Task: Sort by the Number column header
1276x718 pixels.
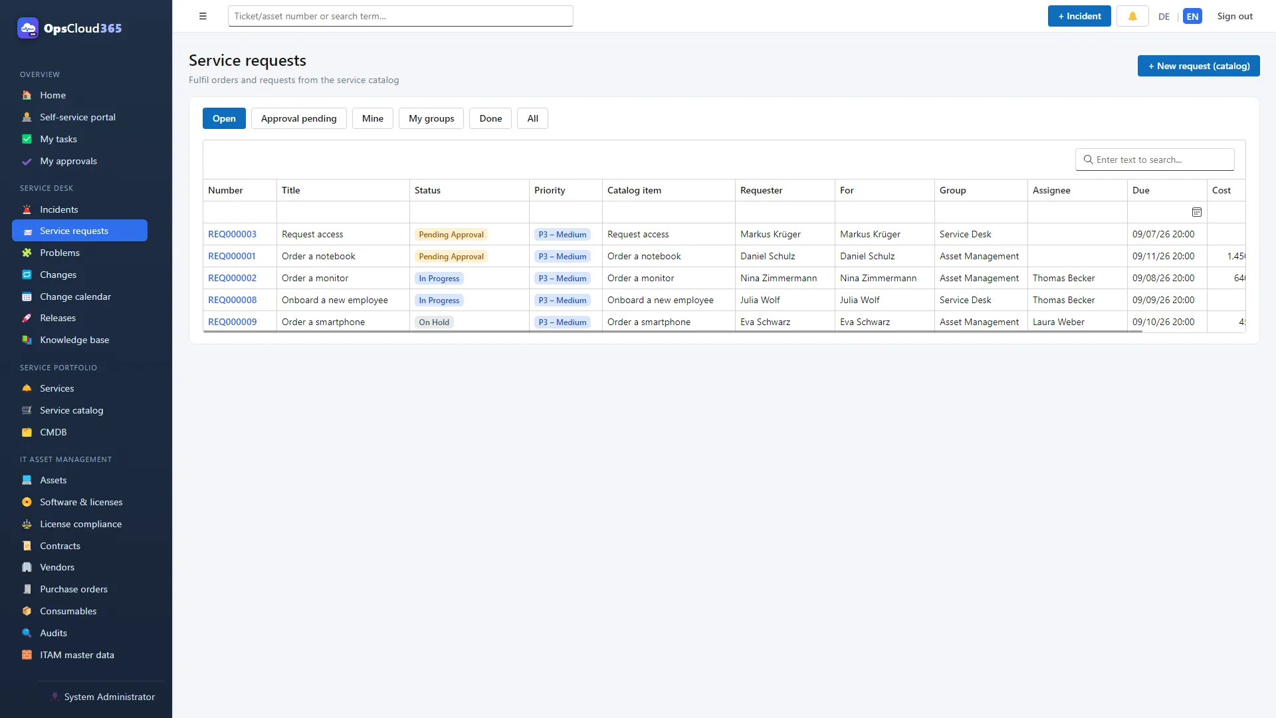Action: [240, 190]
